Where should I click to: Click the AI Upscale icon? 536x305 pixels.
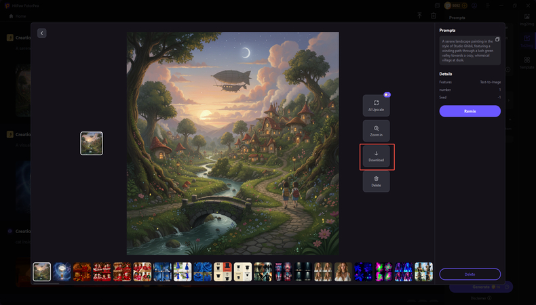(x=376, y=105)
